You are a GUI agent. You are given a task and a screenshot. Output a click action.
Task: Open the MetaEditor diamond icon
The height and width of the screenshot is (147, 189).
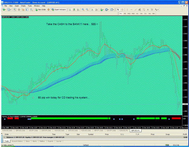(x=49, y=10)
